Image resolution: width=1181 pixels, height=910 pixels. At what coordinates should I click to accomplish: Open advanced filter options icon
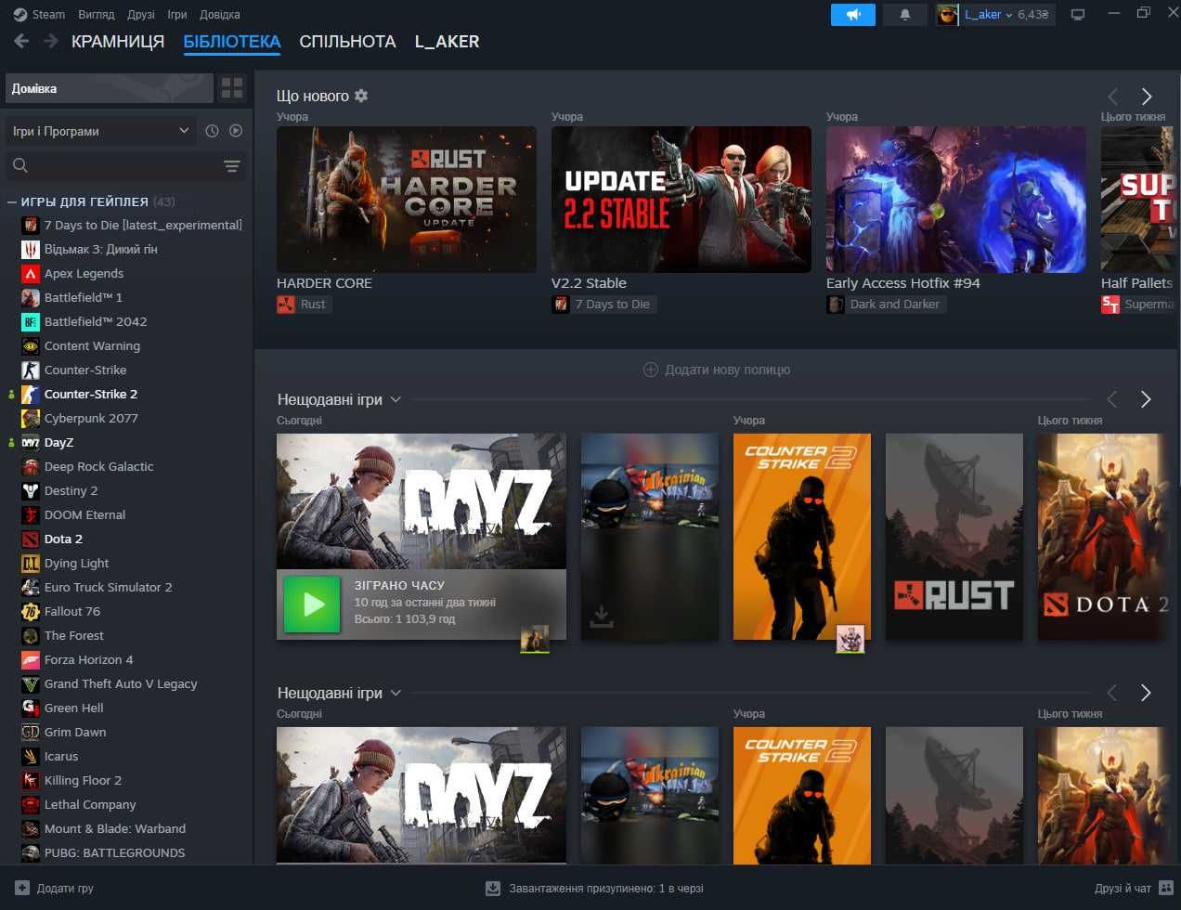click(232, 166)
